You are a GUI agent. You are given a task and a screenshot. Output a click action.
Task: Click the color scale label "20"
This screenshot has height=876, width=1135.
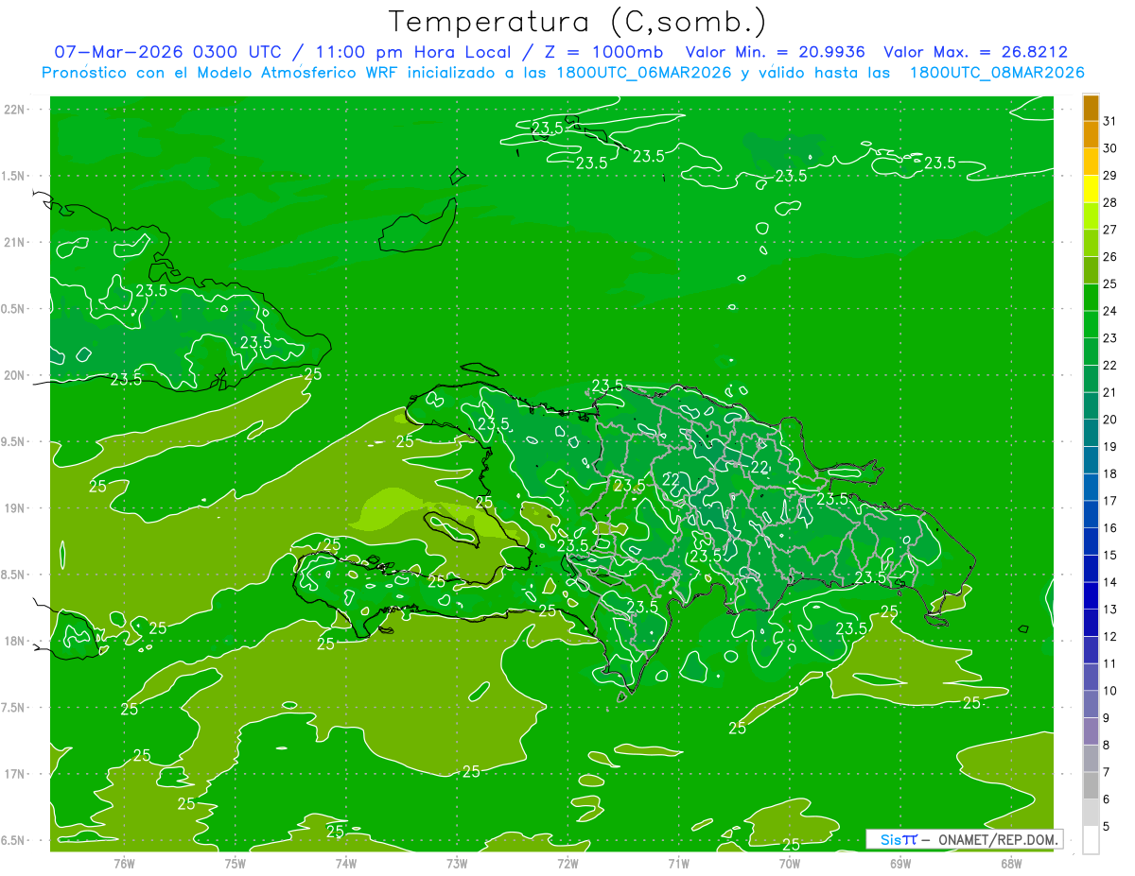[1110, 420]
